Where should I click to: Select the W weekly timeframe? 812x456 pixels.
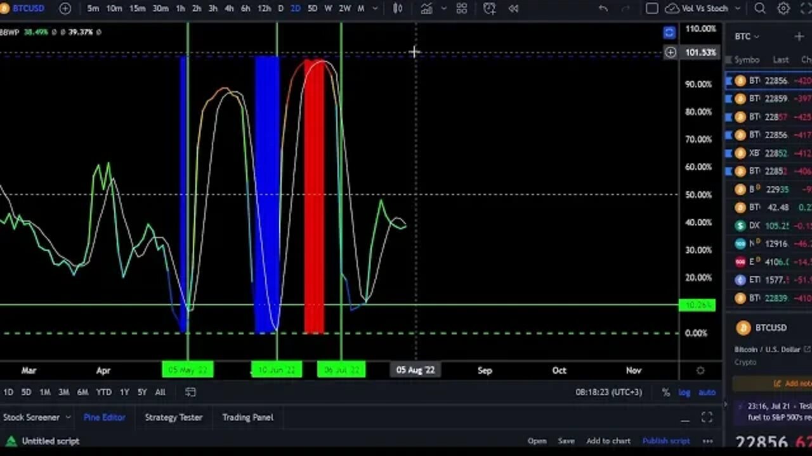click(328, 8)
